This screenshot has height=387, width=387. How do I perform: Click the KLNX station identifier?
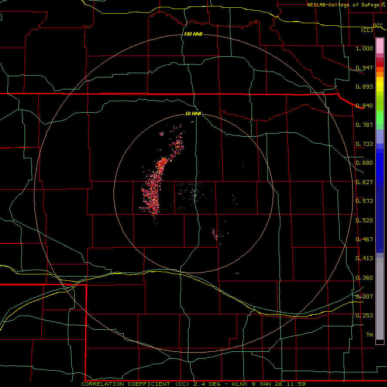(240, 384)
